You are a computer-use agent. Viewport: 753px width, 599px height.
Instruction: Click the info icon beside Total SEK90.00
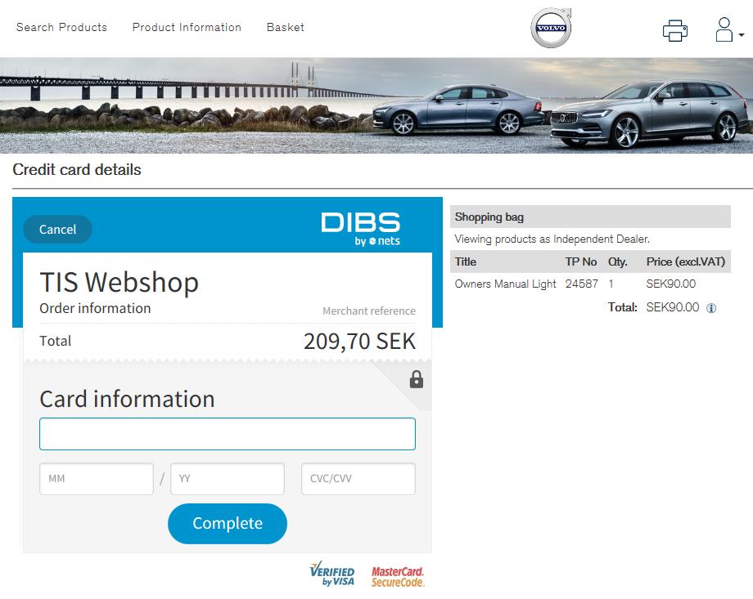[x=711, y=308]
